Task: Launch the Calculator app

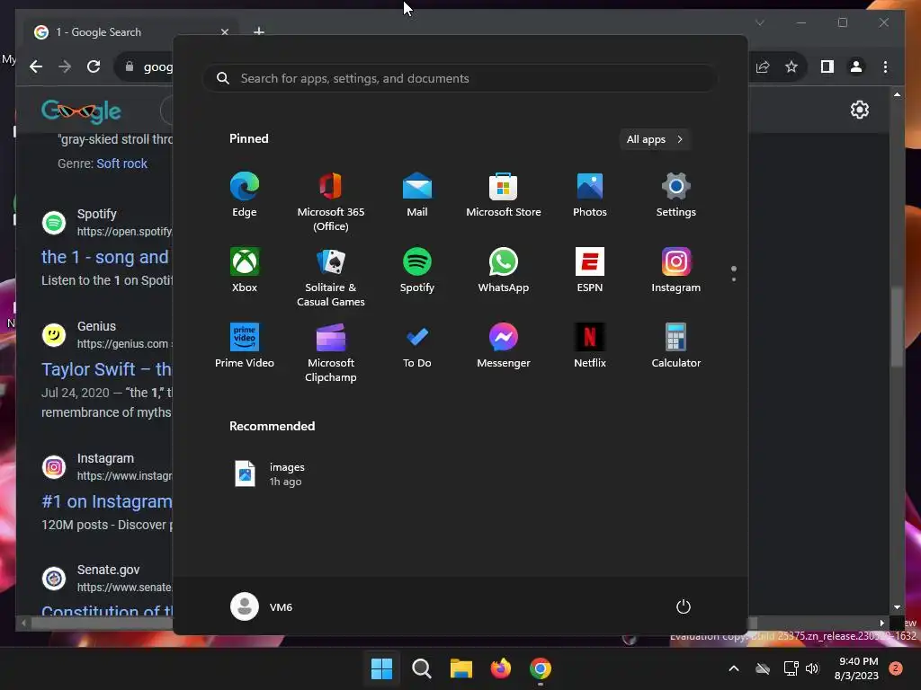Action: 676,346
